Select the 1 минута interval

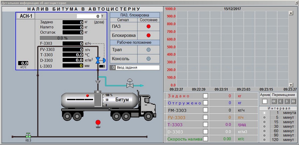coord(264,113)
